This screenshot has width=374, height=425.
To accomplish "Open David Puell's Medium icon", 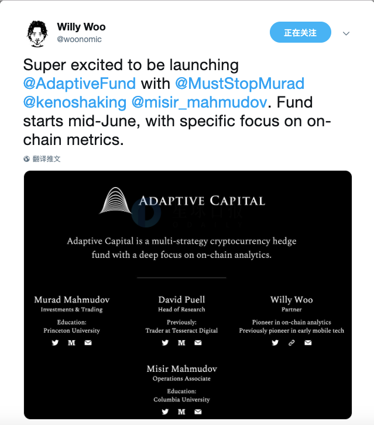I will point(181,343).
